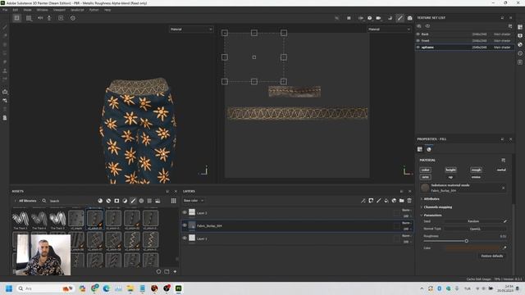Screen dimensions: 525x295
Task: Open the material tab icon in Properties
Action: coord(420,149)
